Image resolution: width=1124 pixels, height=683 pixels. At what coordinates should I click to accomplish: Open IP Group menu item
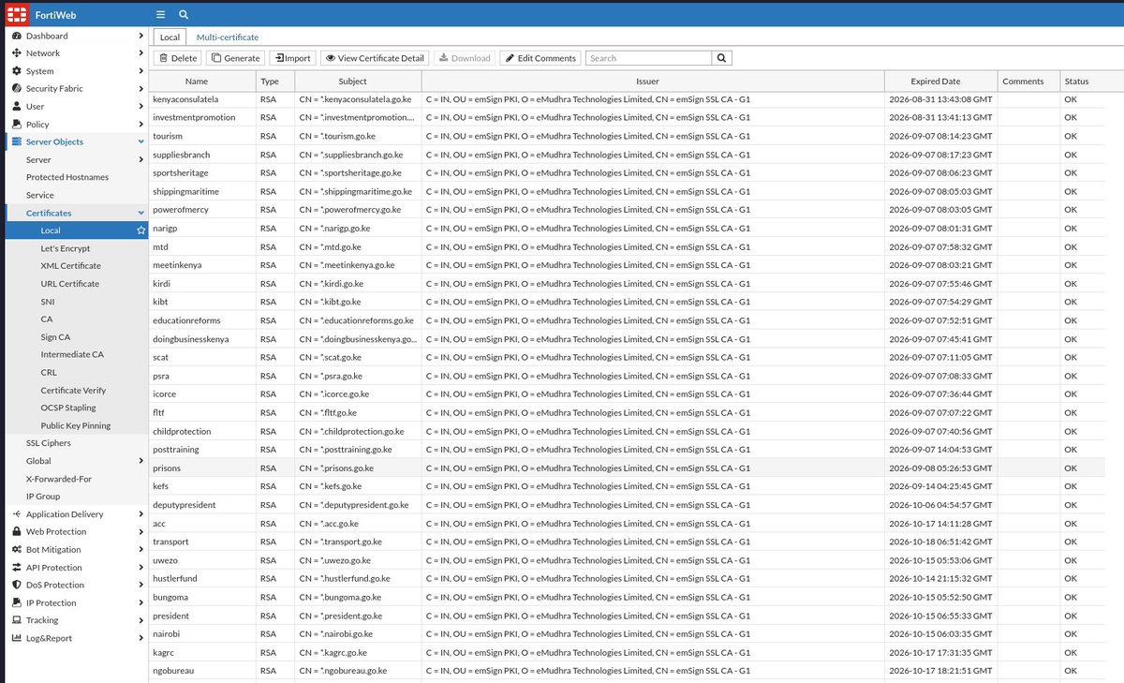43,497
